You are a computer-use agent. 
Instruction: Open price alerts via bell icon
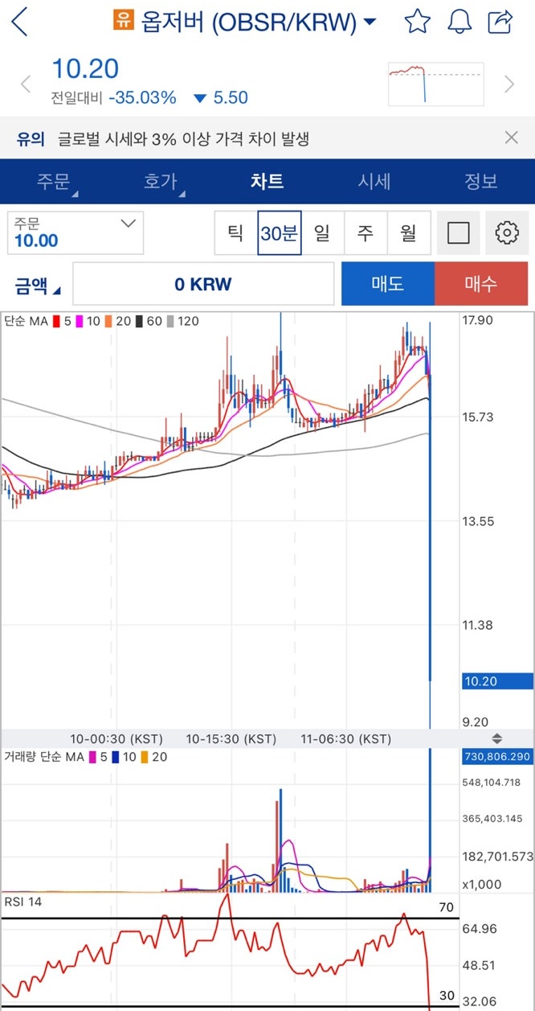pos(459,22)
